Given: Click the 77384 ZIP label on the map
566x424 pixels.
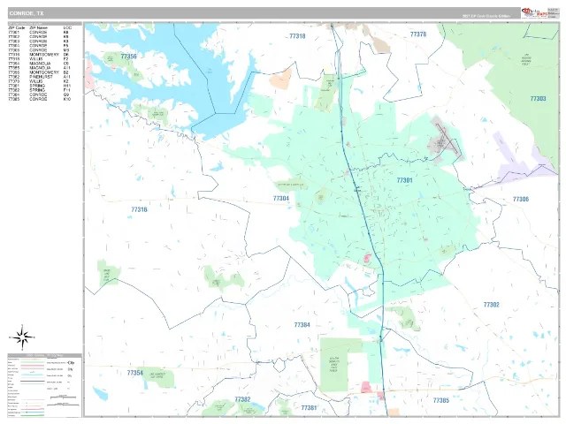Looking at the screenshot, I should tap(302, 325).
